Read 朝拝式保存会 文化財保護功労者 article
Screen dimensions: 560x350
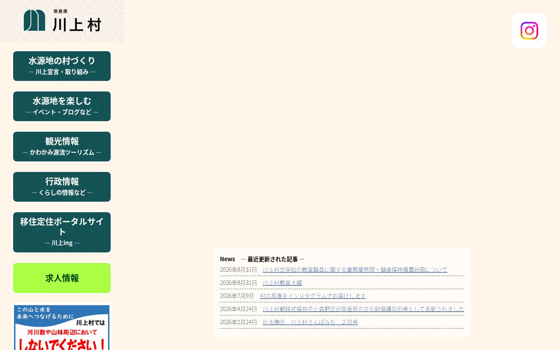363,309
